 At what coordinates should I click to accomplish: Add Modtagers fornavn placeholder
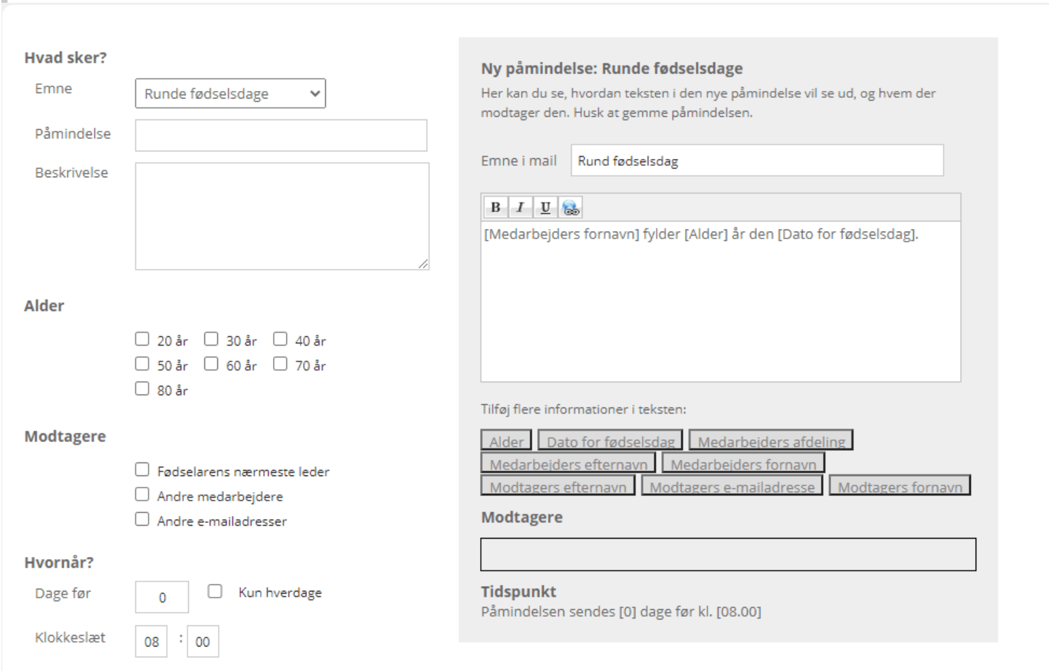pos(900,486)
